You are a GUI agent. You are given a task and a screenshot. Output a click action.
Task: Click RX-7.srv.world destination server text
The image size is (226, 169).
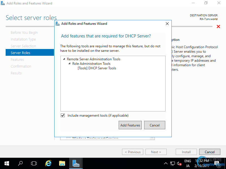pos(208,19)
